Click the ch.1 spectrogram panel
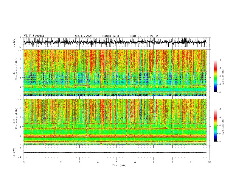 pyautogui.click(x=115, y=73)
